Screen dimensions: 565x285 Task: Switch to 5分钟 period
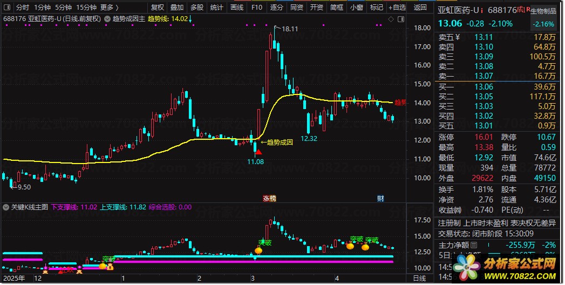click(x=64, y=7)
